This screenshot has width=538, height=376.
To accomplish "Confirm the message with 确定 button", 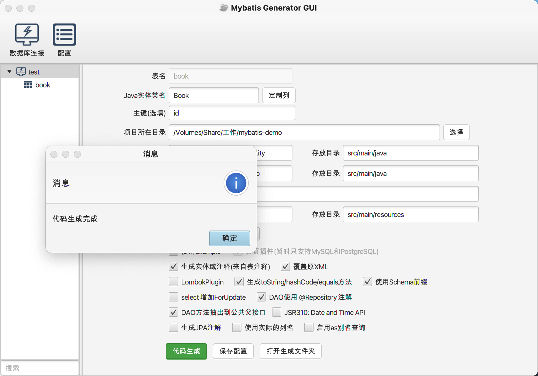I will click(229, 238).
